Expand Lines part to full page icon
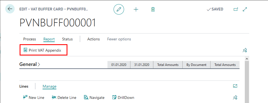Viewport: 268px width, 103px height. 235,86
